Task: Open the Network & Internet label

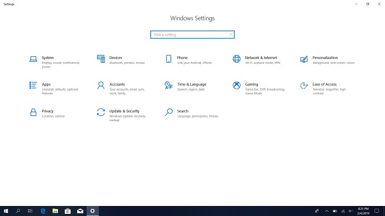Action: coord(261,57)
